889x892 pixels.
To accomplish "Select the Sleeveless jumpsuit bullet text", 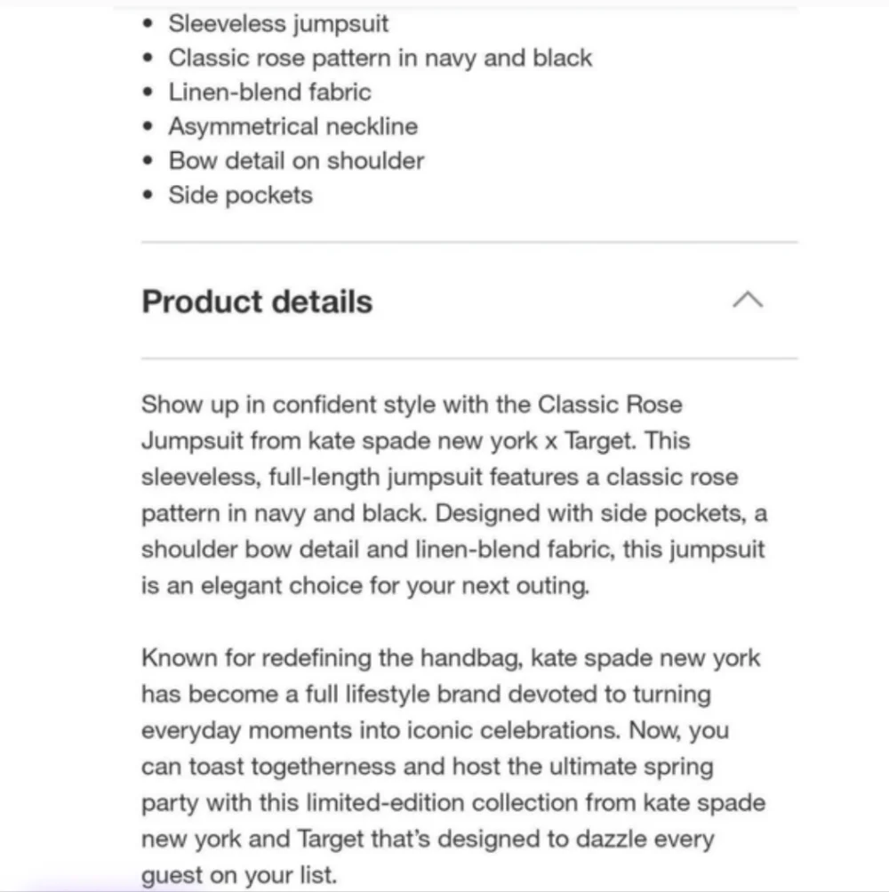I will tap(278, 24).
